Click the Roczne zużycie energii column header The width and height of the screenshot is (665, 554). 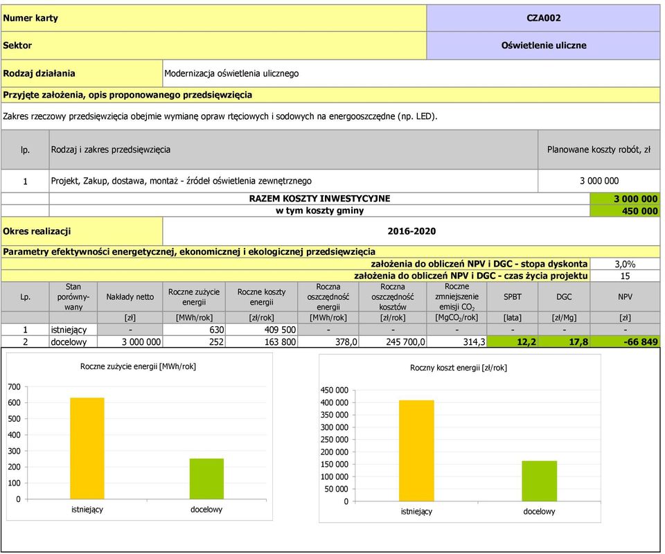(x=194, y=297)
